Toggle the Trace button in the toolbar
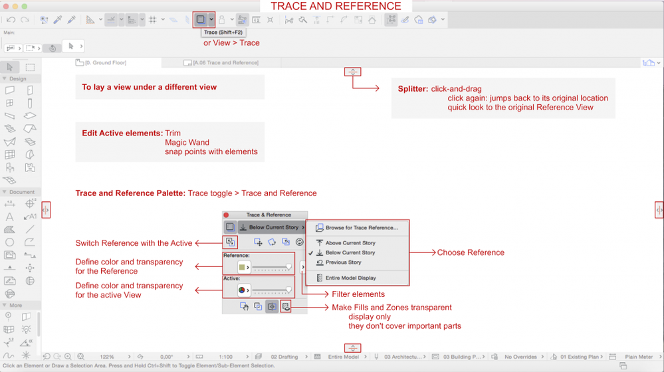 pos(200,19)
